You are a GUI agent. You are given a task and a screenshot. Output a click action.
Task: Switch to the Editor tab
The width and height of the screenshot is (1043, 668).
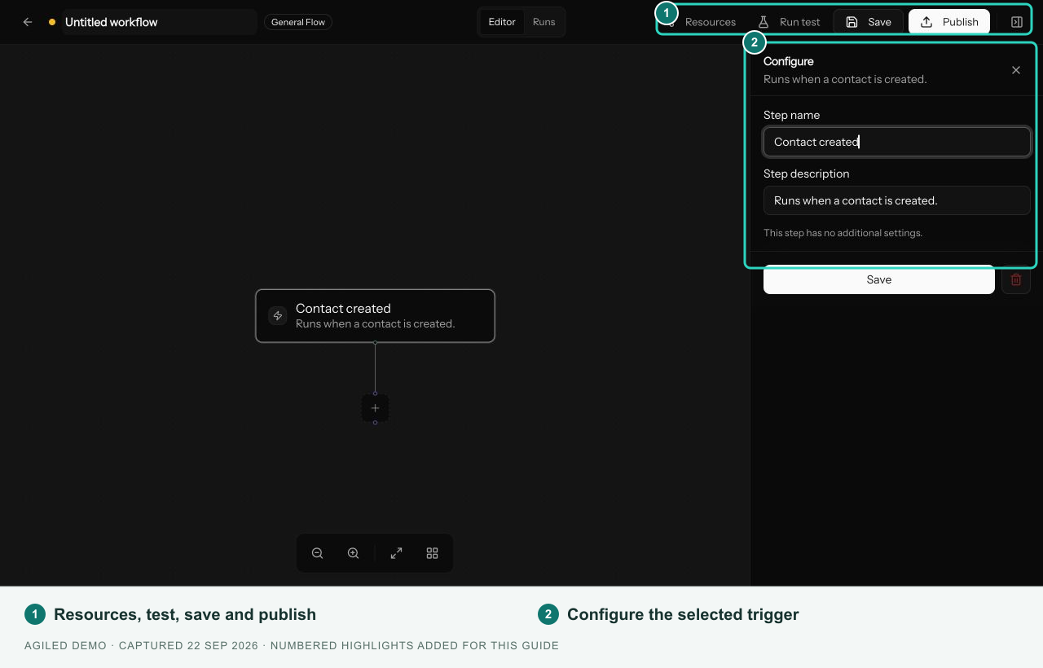coord(502,22)
